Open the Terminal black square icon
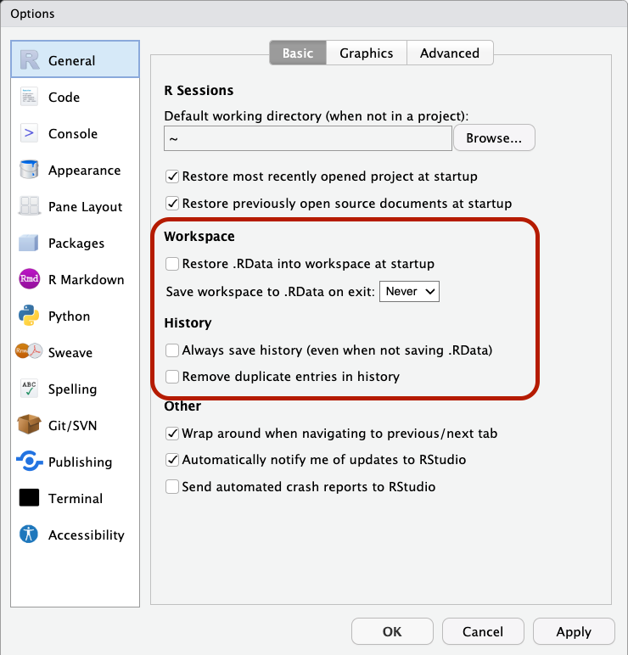Viewport: 628px width, 655px height. [29, 497]
